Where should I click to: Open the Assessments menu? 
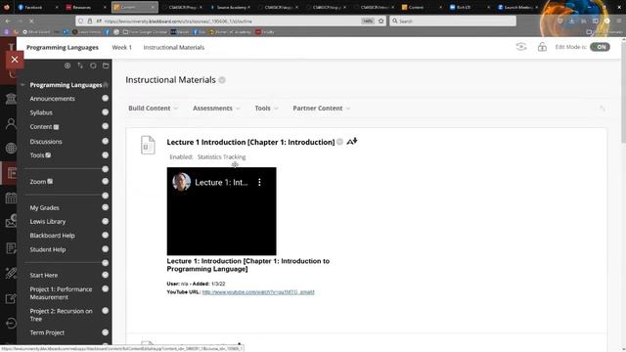point(216,109)
